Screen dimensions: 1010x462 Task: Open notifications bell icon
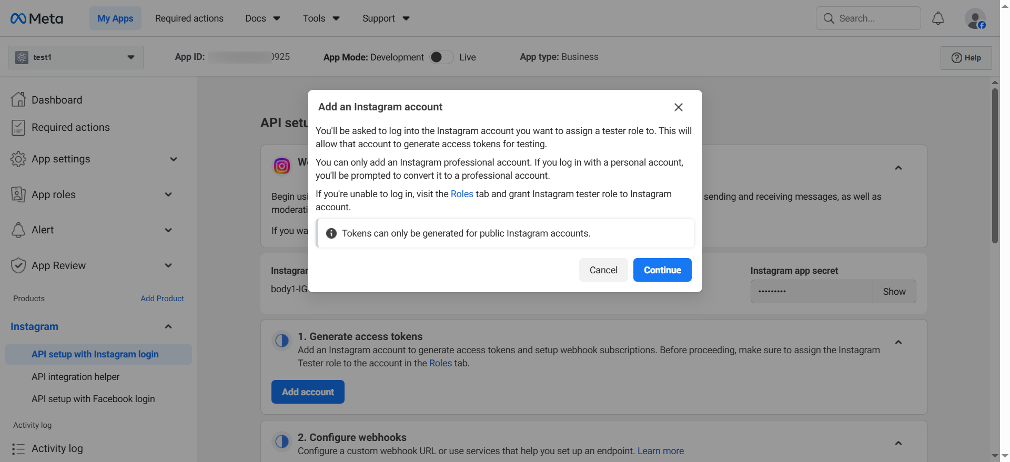pos(938,18)
